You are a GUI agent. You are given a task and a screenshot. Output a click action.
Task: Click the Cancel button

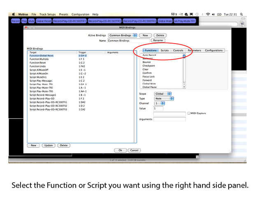pos(134,150)
